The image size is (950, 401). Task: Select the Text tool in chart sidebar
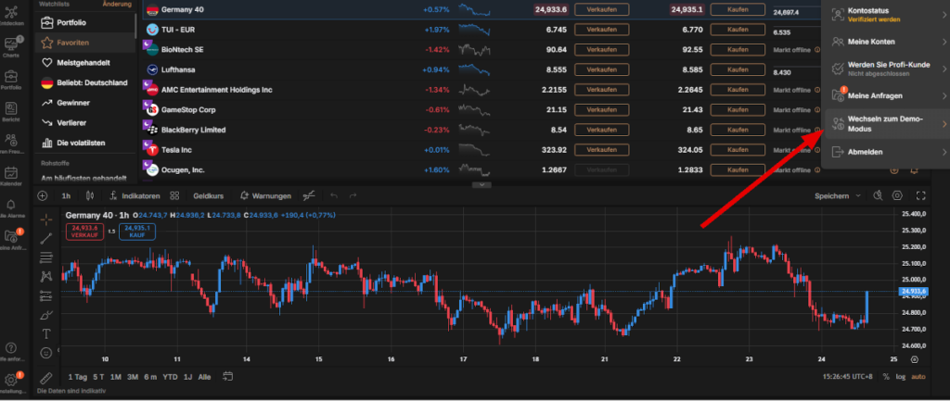[46, 333]
